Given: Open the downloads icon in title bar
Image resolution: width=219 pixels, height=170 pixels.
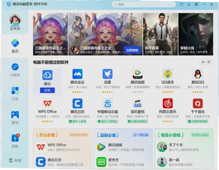Looking at the screenshot, I should (189, 4).
